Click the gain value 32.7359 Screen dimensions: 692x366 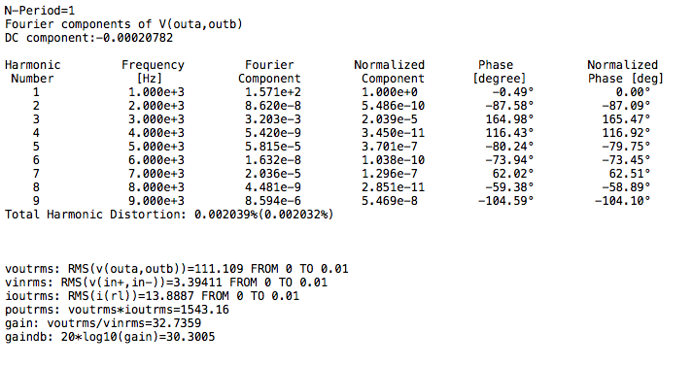177,323
